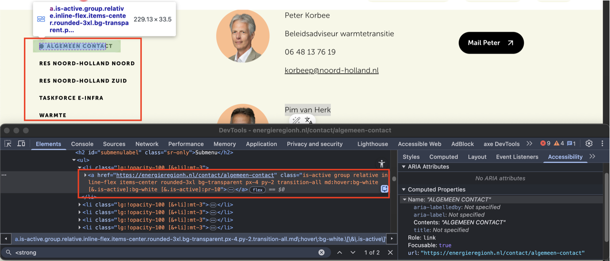Clear the search field with the X icon
The height and width of the screenshot is (261, 610).
point(321,252)
